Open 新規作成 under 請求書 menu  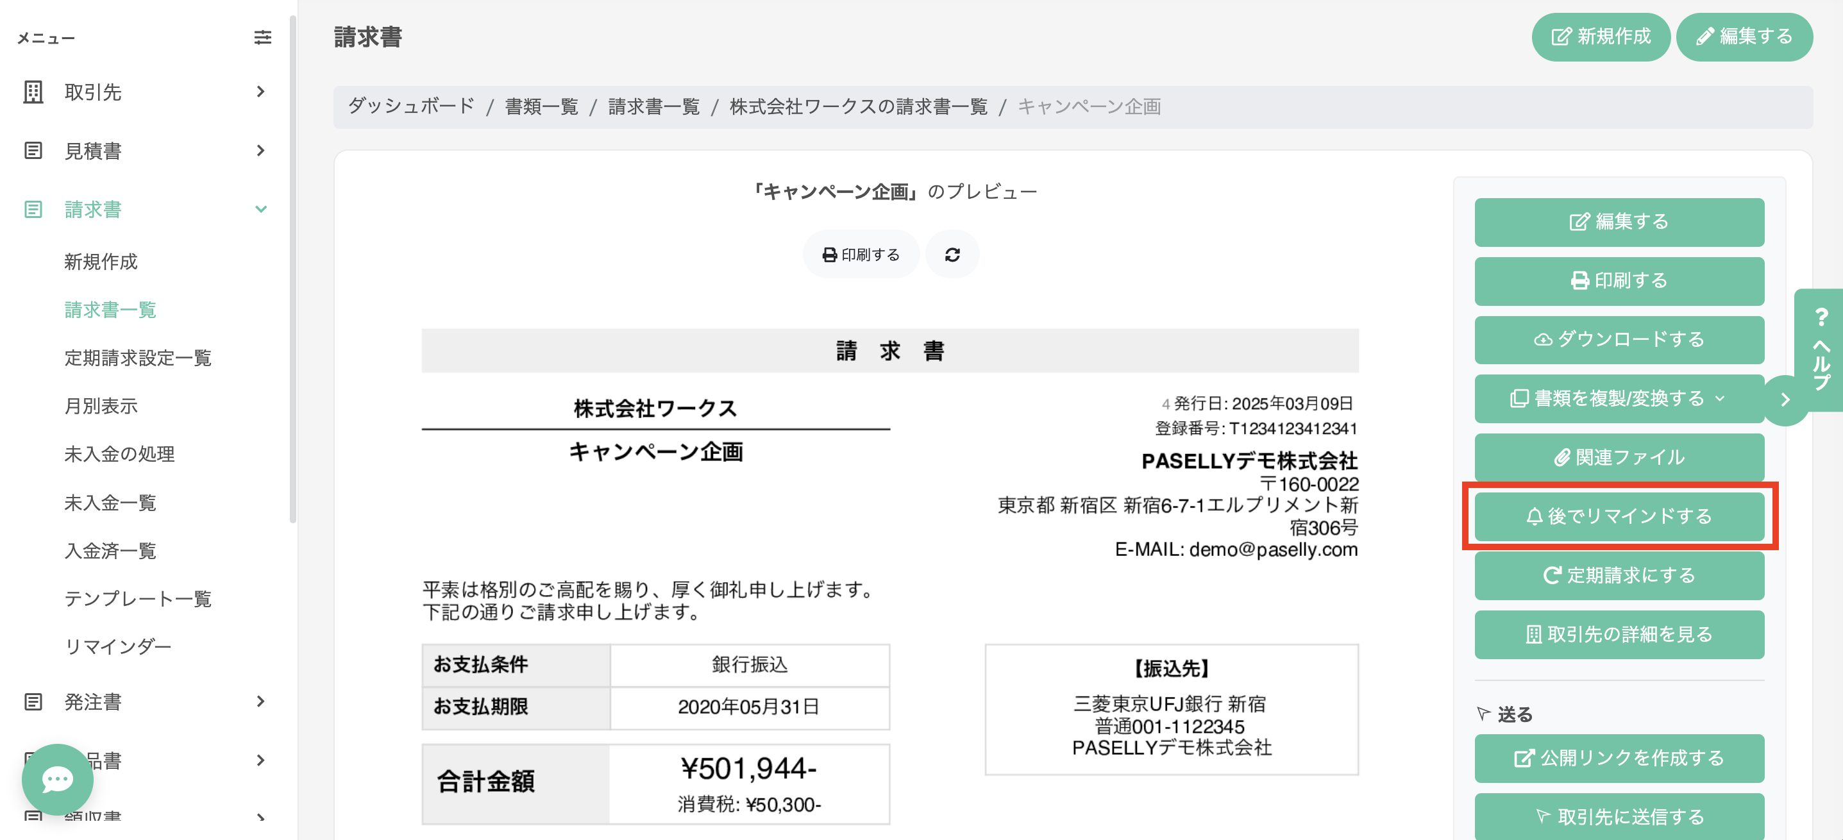click(101, 262)
